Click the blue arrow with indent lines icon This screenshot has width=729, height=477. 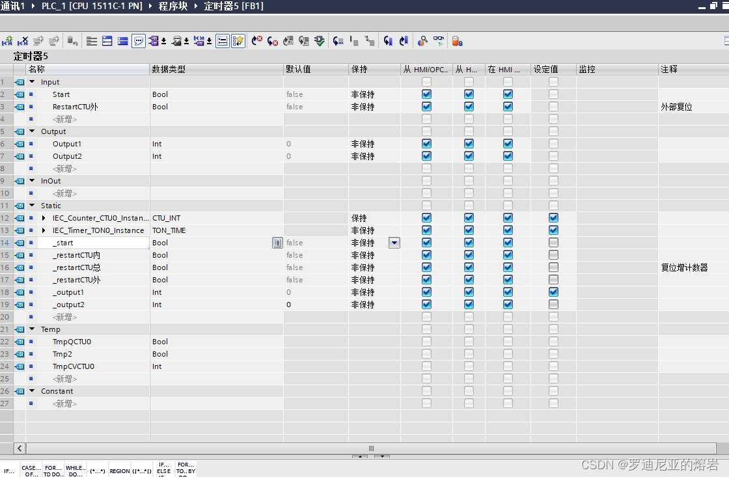click(x=338, y=41)
